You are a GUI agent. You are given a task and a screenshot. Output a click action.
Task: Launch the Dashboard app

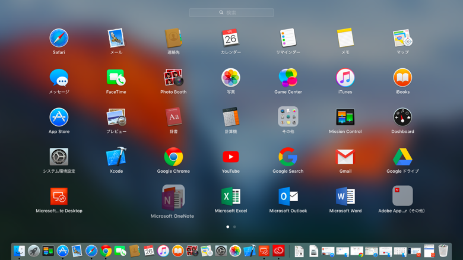click(x=402, y=118)
